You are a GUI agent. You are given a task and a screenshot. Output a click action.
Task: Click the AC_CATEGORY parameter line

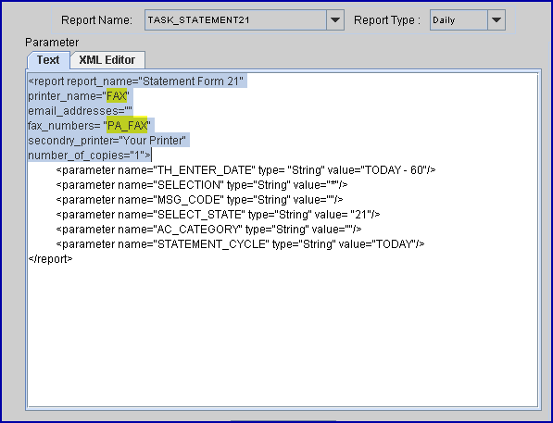[208, 230]
